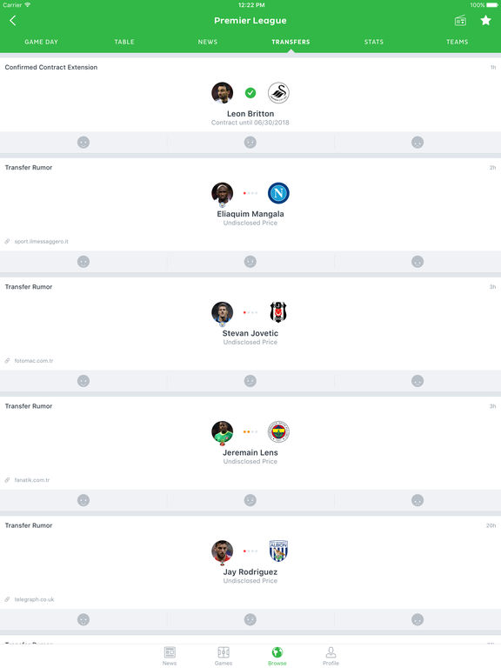Go to the STATS tab
The width and height of the screenshot is (501, 668).
pos(374,42)
